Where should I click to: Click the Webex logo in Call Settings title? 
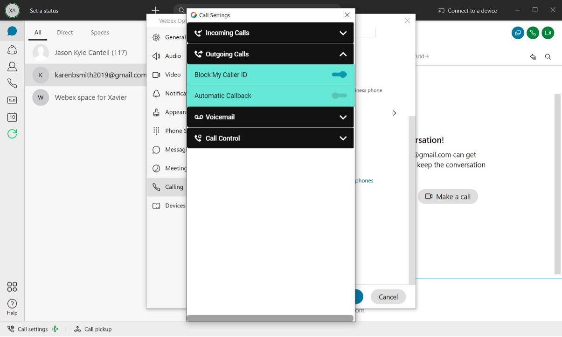point(194,15)
